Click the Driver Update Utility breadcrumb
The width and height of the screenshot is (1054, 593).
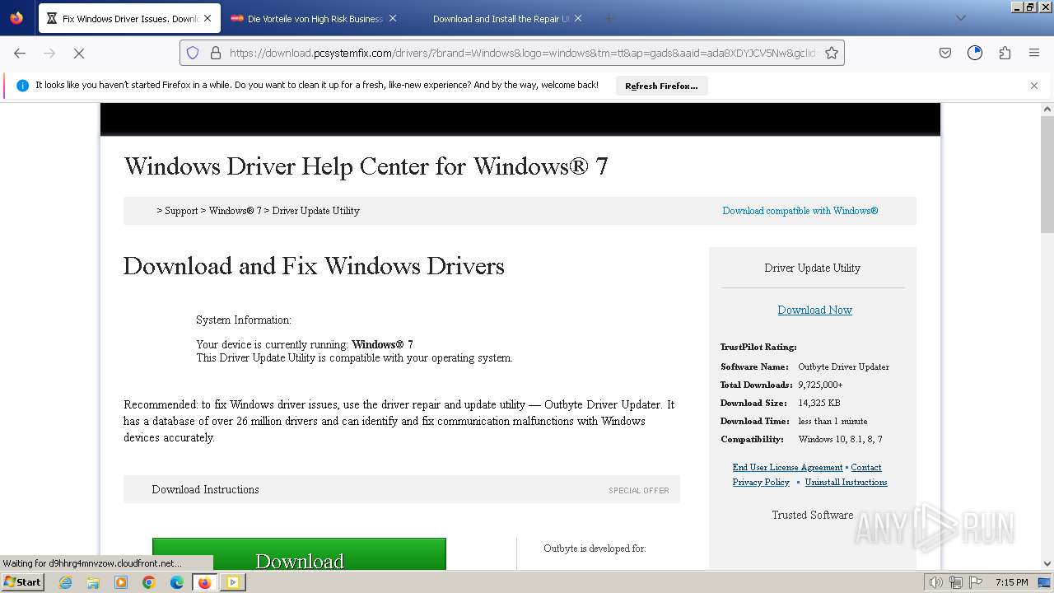[x=316, y=211]
